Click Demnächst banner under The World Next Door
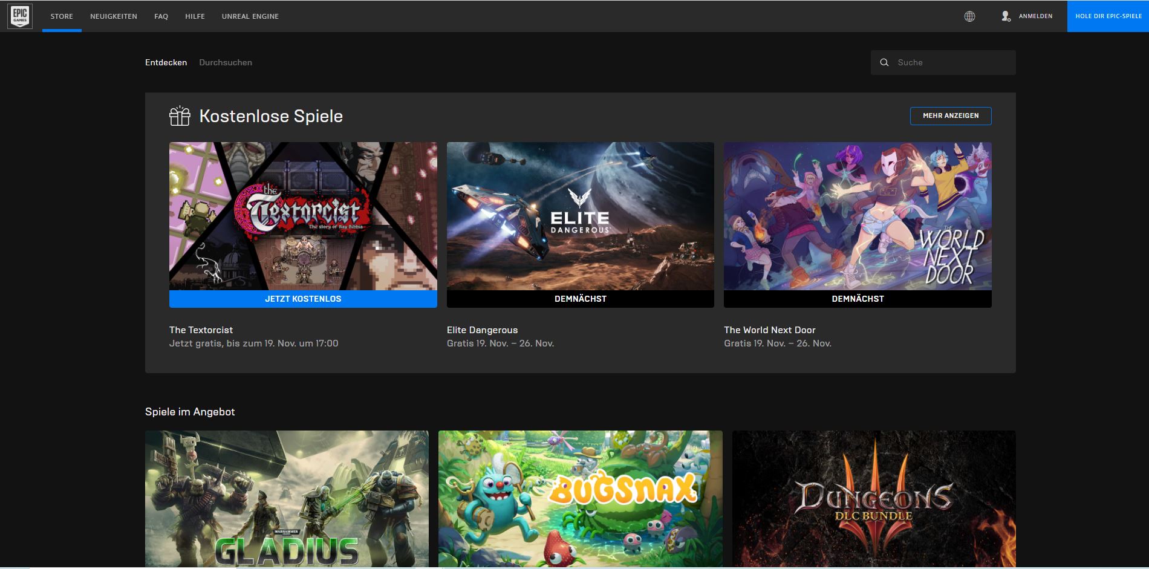Viewport: 1149px width, 569px height. 858,299
